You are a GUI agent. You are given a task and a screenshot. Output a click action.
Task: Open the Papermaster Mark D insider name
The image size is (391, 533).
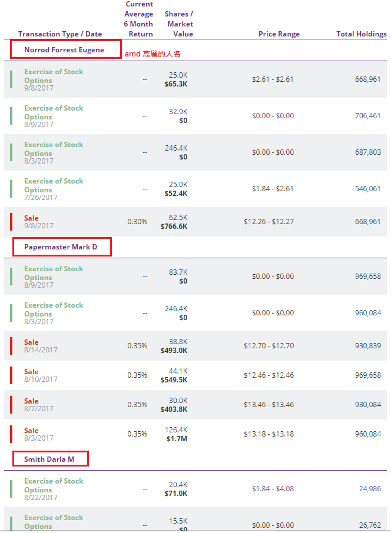click(x=61, y=247)
